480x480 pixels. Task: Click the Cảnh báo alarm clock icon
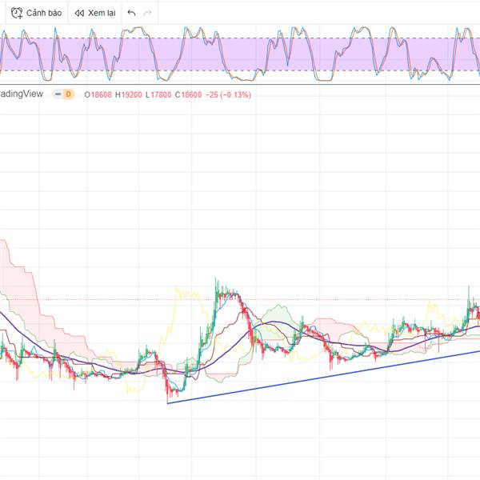tap(16, 13)
